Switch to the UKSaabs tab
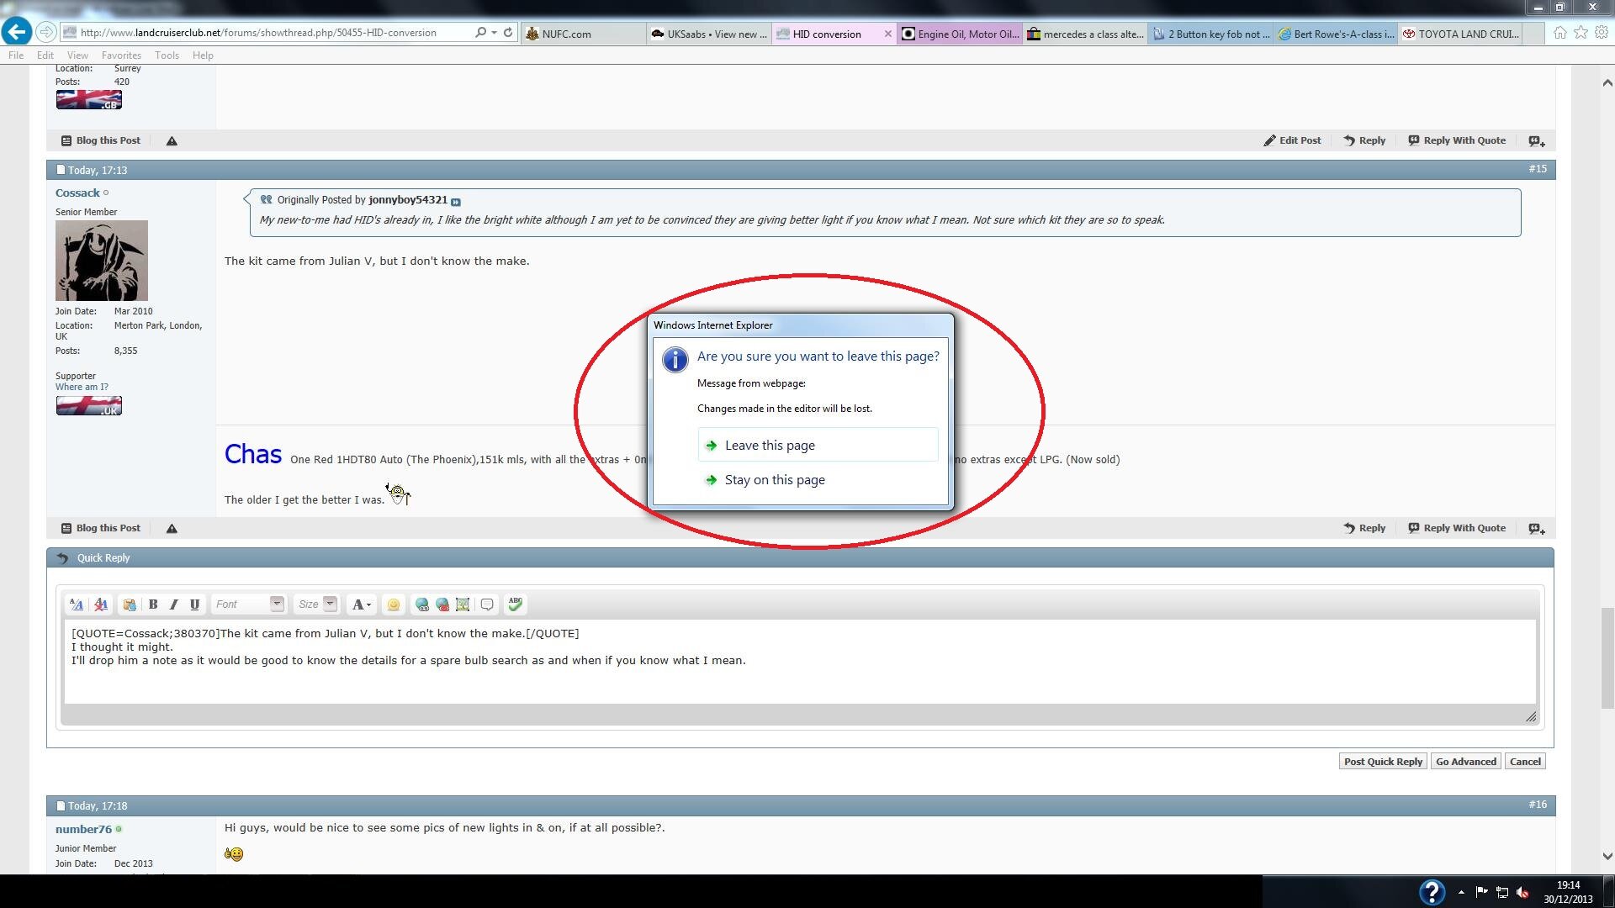1615x908 pixels. click(709, 34)
